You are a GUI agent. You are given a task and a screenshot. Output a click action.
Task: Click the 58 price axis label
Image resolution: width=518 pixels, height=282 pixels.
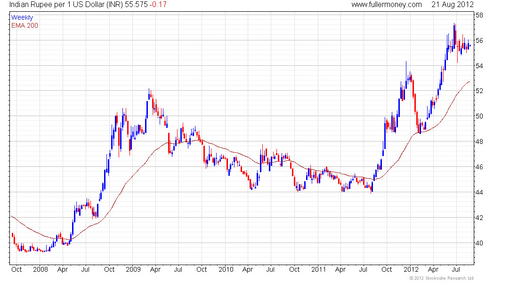point(479,15)
